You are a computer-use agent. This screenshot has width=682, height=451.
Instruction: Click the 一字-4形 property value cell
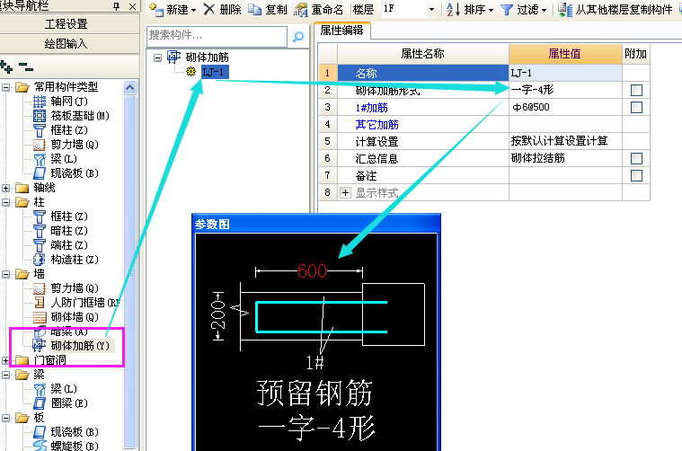click(565, 90)
